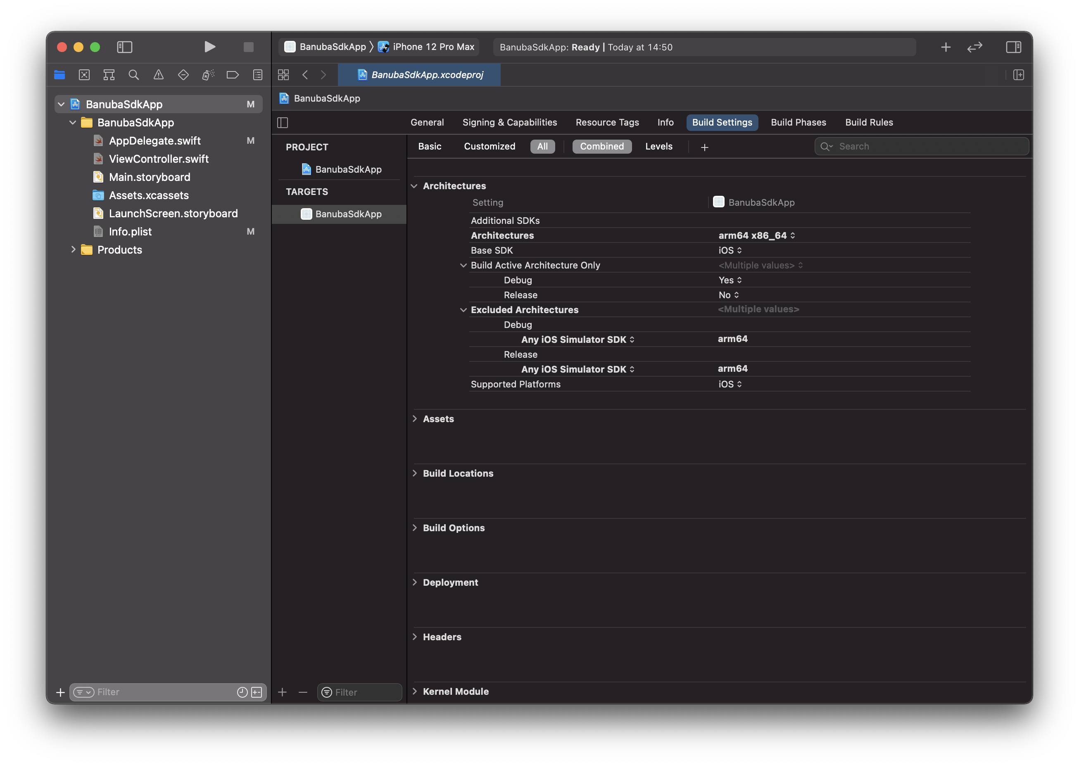Select iPhone 12 Pro Max destination
The width and height of the screenshot is (1079, 765).
(426, 47)
